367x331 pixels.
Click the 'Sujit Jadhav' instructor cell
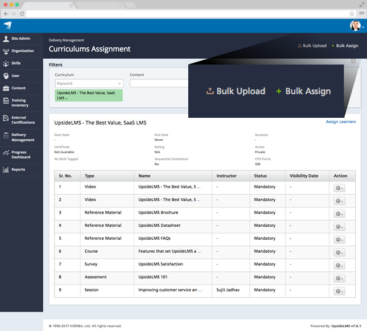point(228,290)
